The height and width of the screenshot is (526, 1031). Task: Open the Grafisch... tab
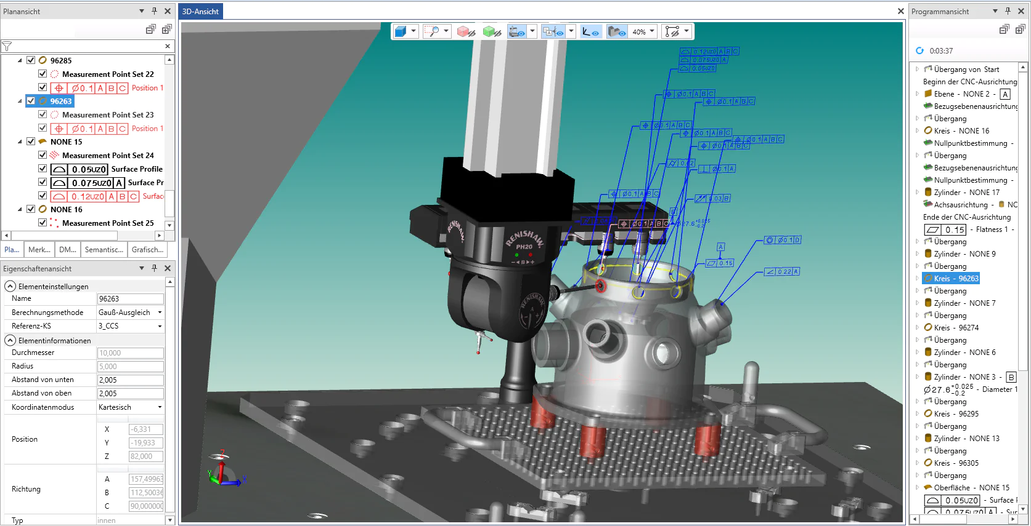(147, 250)
